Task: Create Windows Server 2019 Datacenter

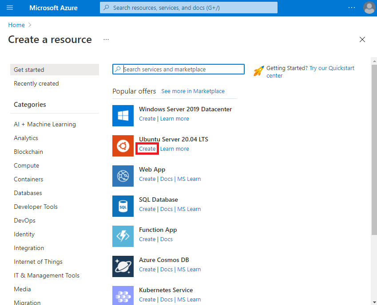Action: [147, 118]
